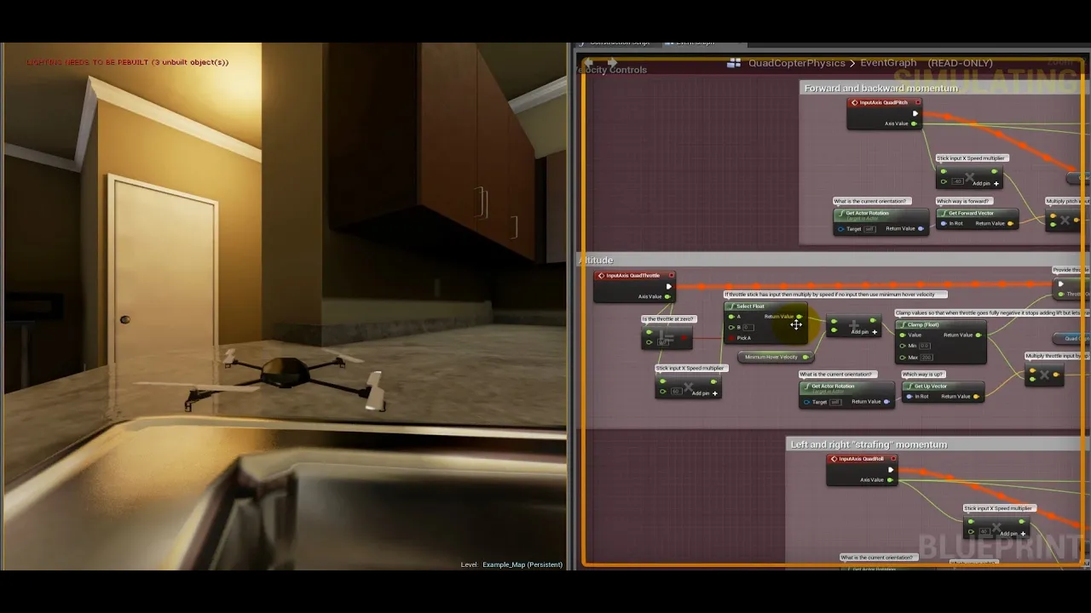
Task: Click Add pin on the Altitude speed multiplier node
Action: click(705, 393)
